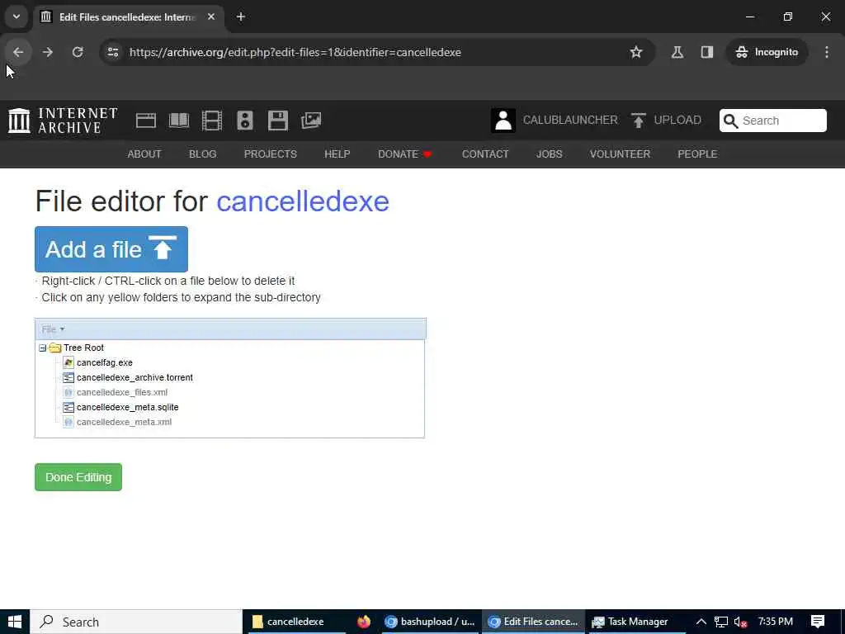This screenshot has width=845, height=634.
Task: Open the DONATE menu item
Action: (x=404, y=154)
